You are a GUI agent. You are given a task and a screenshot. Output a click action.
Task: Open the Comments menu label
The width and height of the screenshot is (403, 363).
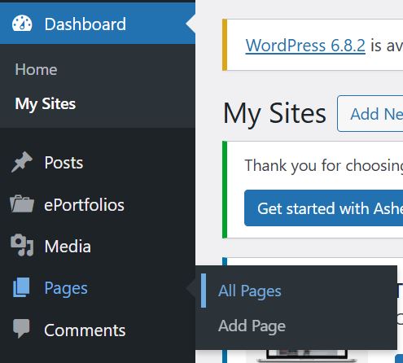(x=85, y=330)
